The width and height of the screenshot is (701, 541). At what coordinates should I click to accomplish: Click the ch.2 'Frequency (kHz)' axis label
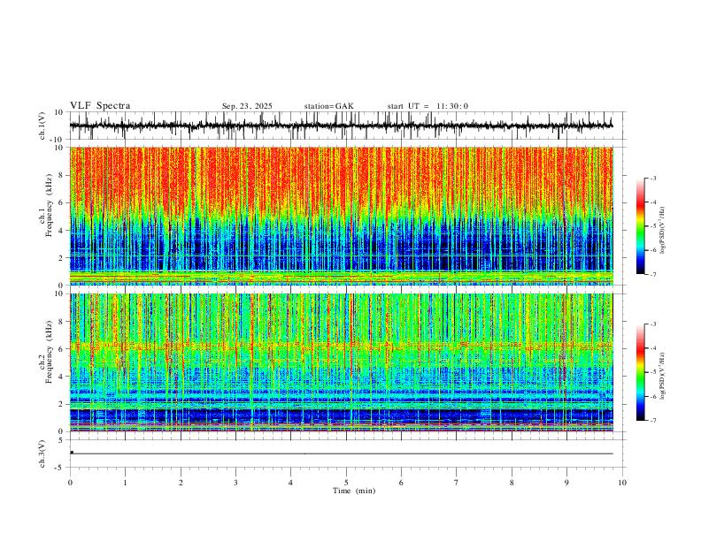pos(49,352)
